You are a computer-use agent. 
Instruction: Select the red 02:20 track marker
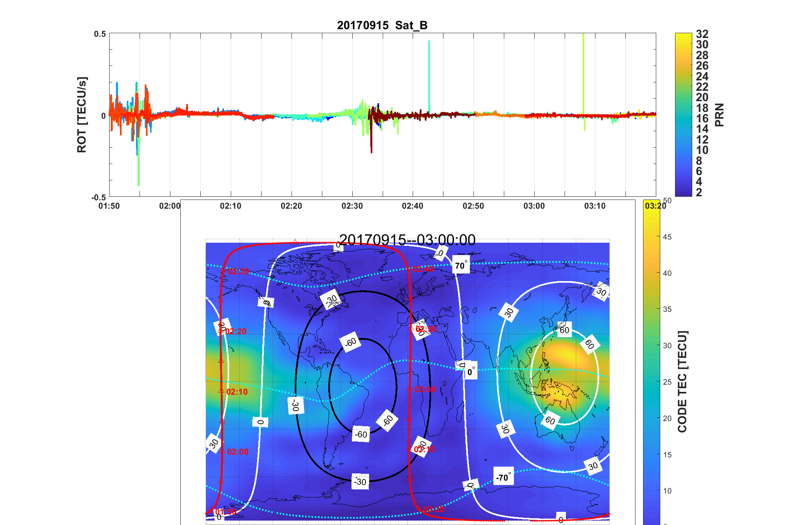[220, 331]
